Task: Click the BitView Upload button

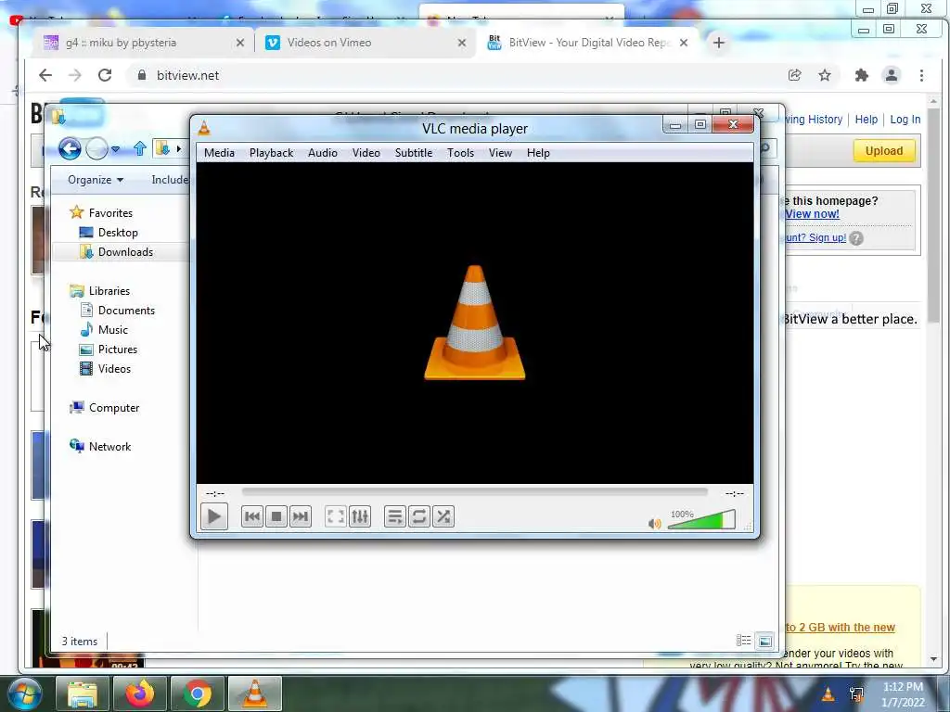Action: pos(884,151)
